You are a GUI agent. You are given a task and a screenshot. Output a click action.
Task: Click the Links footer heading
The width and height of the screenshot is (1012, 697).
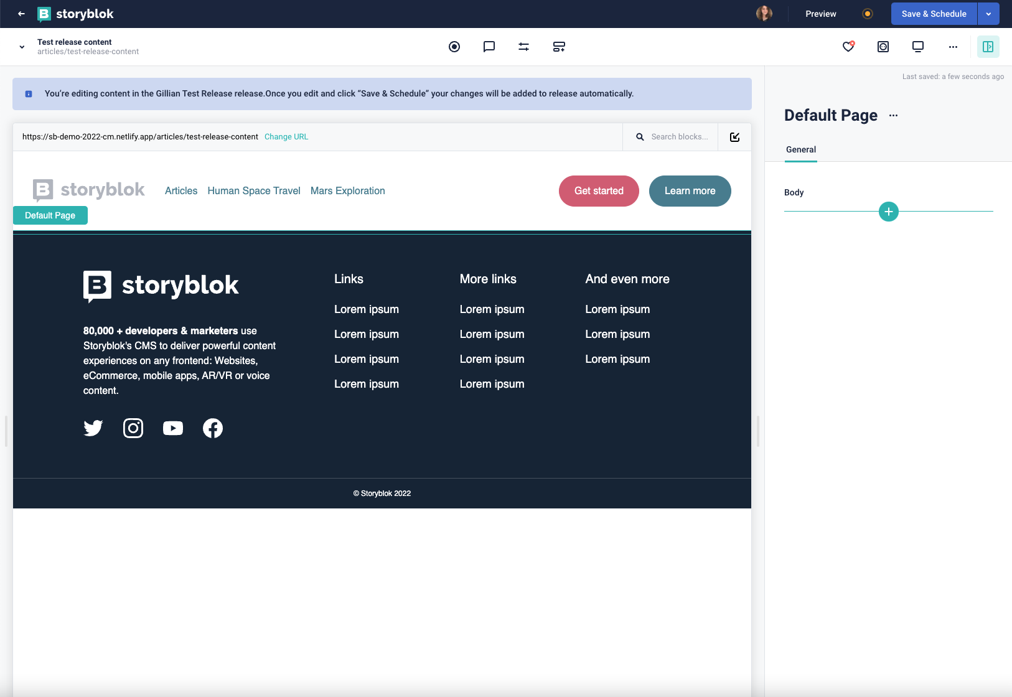(349, 279)
